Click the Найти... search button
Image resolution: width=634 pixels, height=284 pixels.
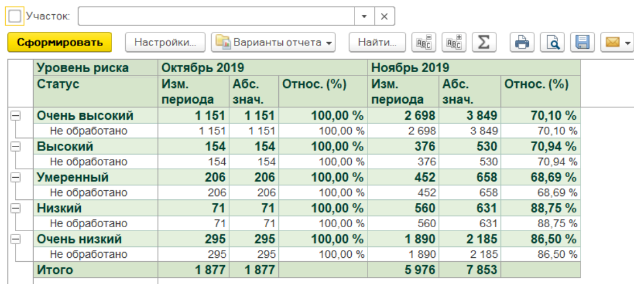[x=377, y=43]
